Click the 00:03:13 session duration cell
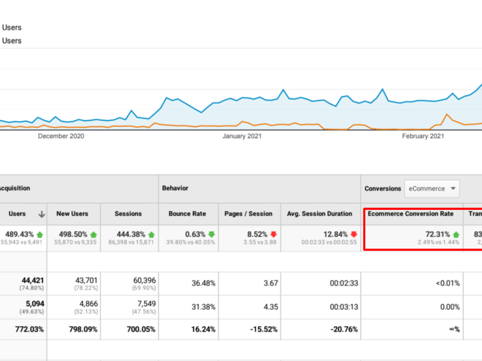Viewport: 482px width, 361px height. [344, 307]
